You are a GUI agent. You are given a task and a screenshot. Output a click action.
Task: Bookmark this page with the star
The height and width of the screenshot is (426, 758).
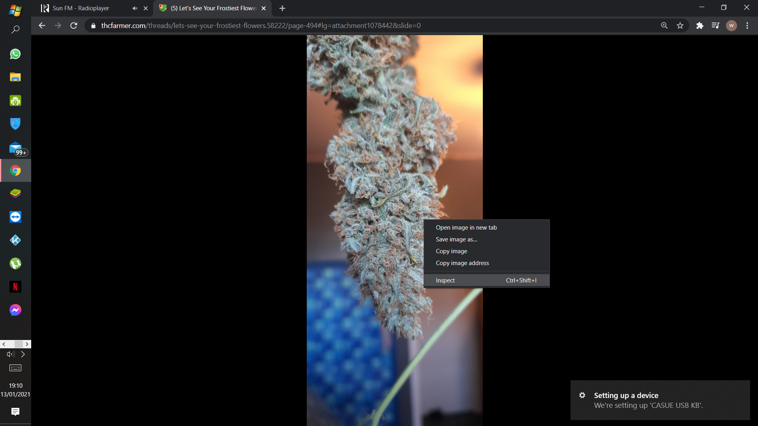point(680,26)
